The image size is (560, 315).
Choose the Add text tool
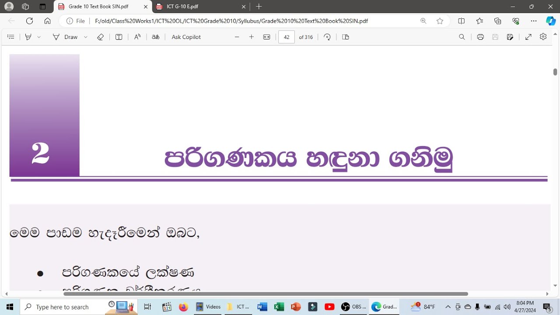tap(119, 37)
